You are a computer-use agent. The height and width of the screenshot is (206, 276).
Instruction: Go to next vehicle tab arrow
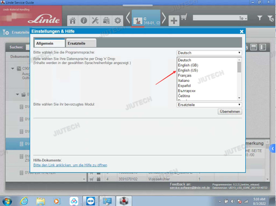pyautogui.click(x=164, y=18)
